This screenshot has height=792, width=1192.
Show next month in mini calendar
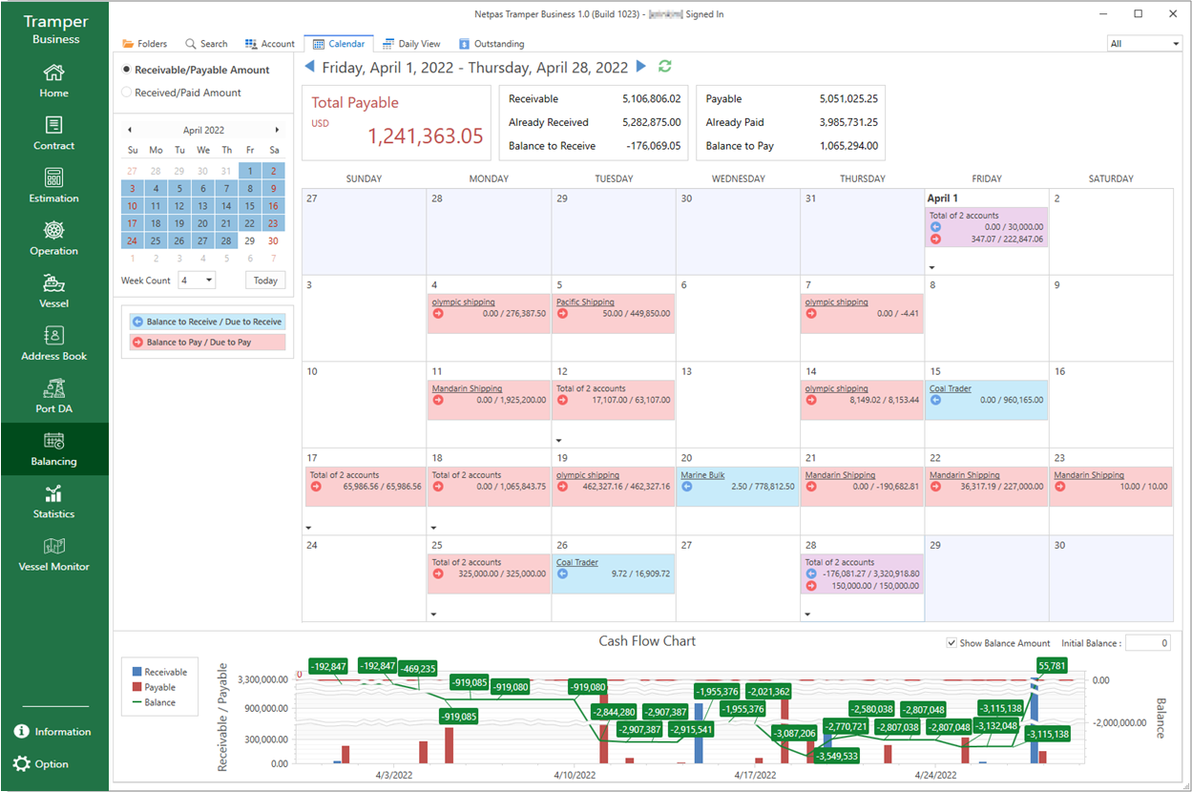tap(277, 130)
